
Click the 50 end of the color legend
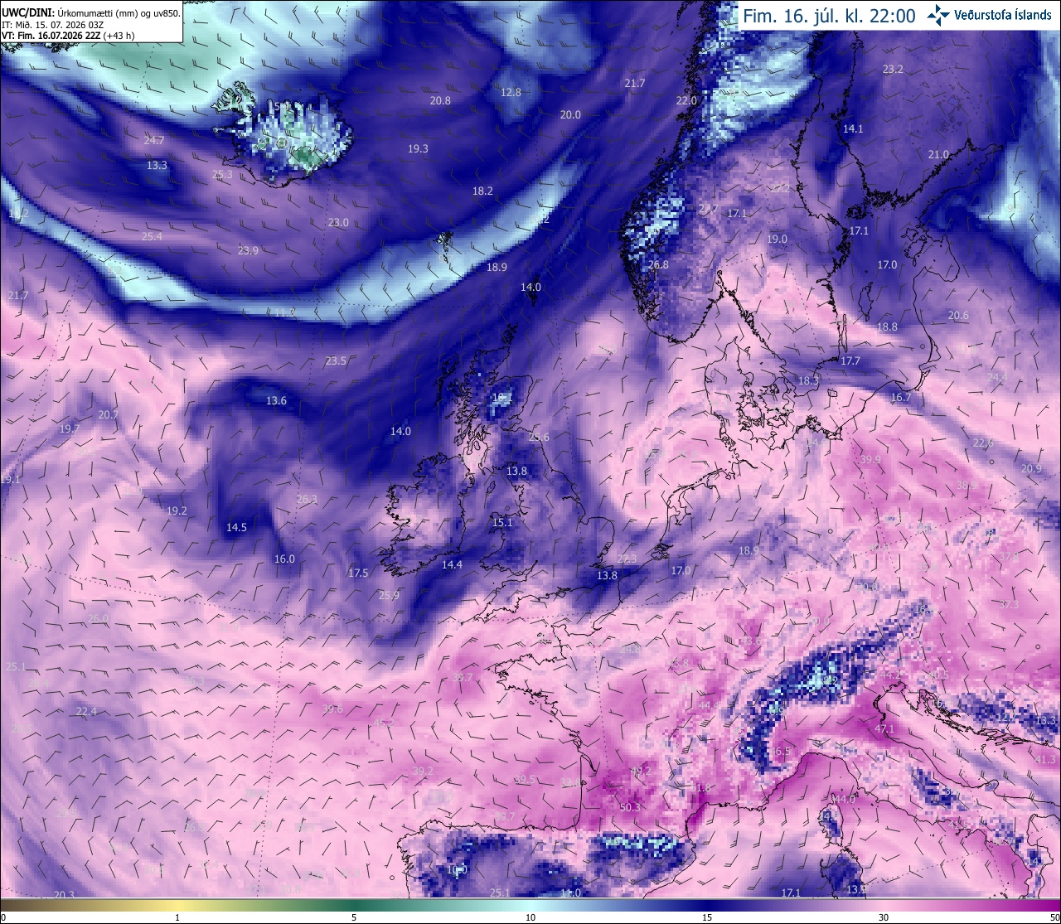point(1053,917)
